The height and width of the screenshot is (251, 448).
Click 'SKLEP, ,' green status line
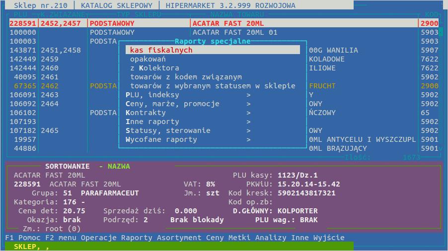tap(179, 247)
